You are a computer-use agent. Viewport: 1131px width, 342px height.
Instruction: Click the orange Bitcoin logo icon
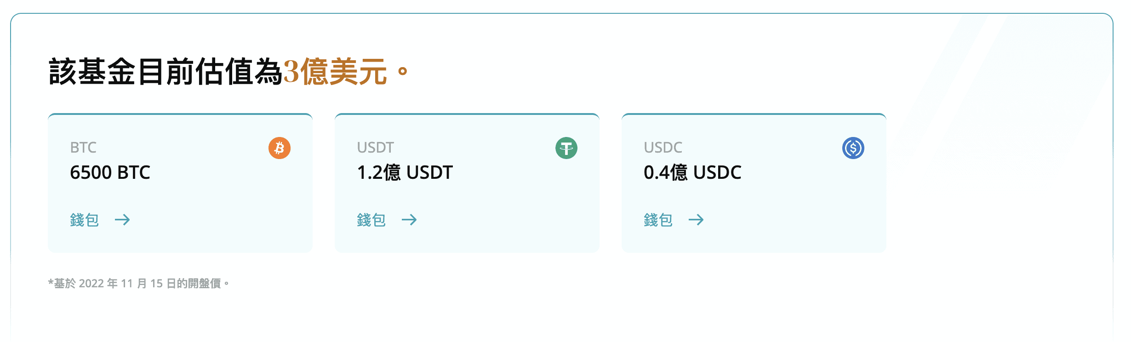[280, 148]
